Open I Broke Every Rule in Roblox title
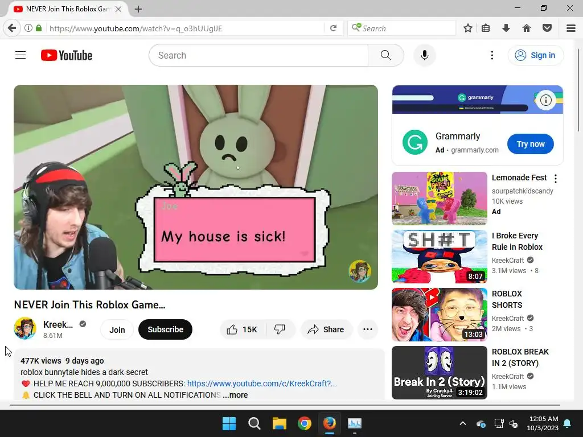 [x=517, y=241]
